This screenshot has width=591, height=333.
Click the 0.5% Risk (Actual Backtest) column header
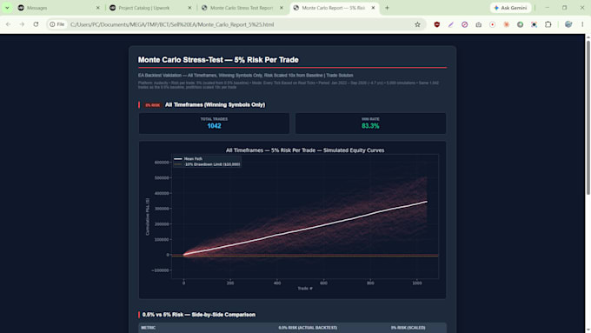tap(308, 328)
